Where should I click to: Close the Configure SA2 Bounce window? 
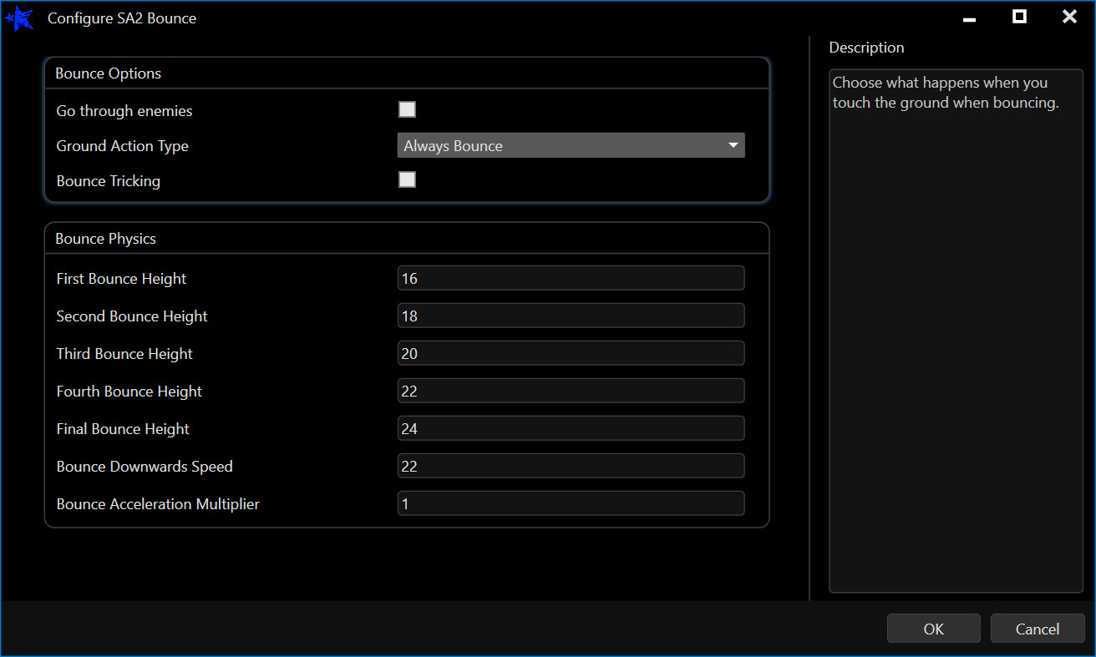point(1069,18)
